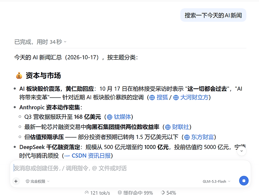
Task: Open the GLM-5.3-Flash model dropdown
Action: (216, 181)
